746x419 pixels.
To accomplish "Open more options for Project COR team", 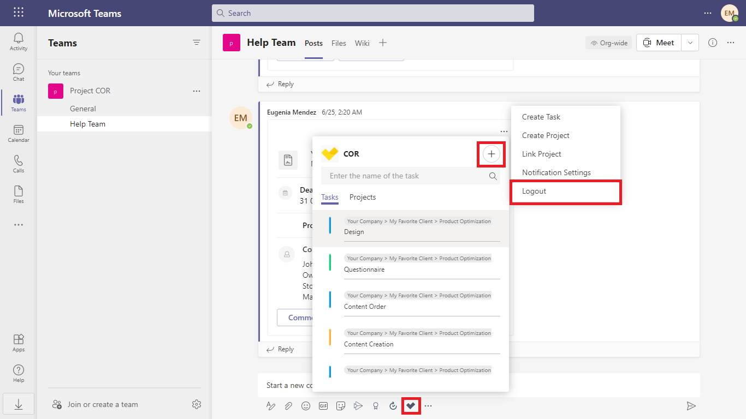I will pos(197,91).
